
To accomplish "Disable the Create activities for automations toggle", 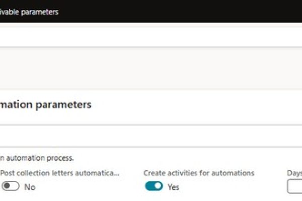I will tap(154, 186).
